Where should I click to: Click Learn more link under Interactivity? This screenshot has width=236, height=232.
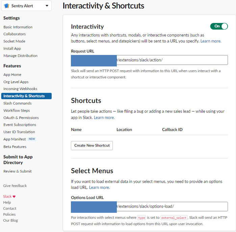(211, 41)
